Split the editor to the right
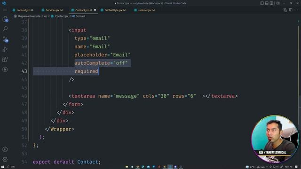This screenshot has height=169, width=301. tap(291, 10)
